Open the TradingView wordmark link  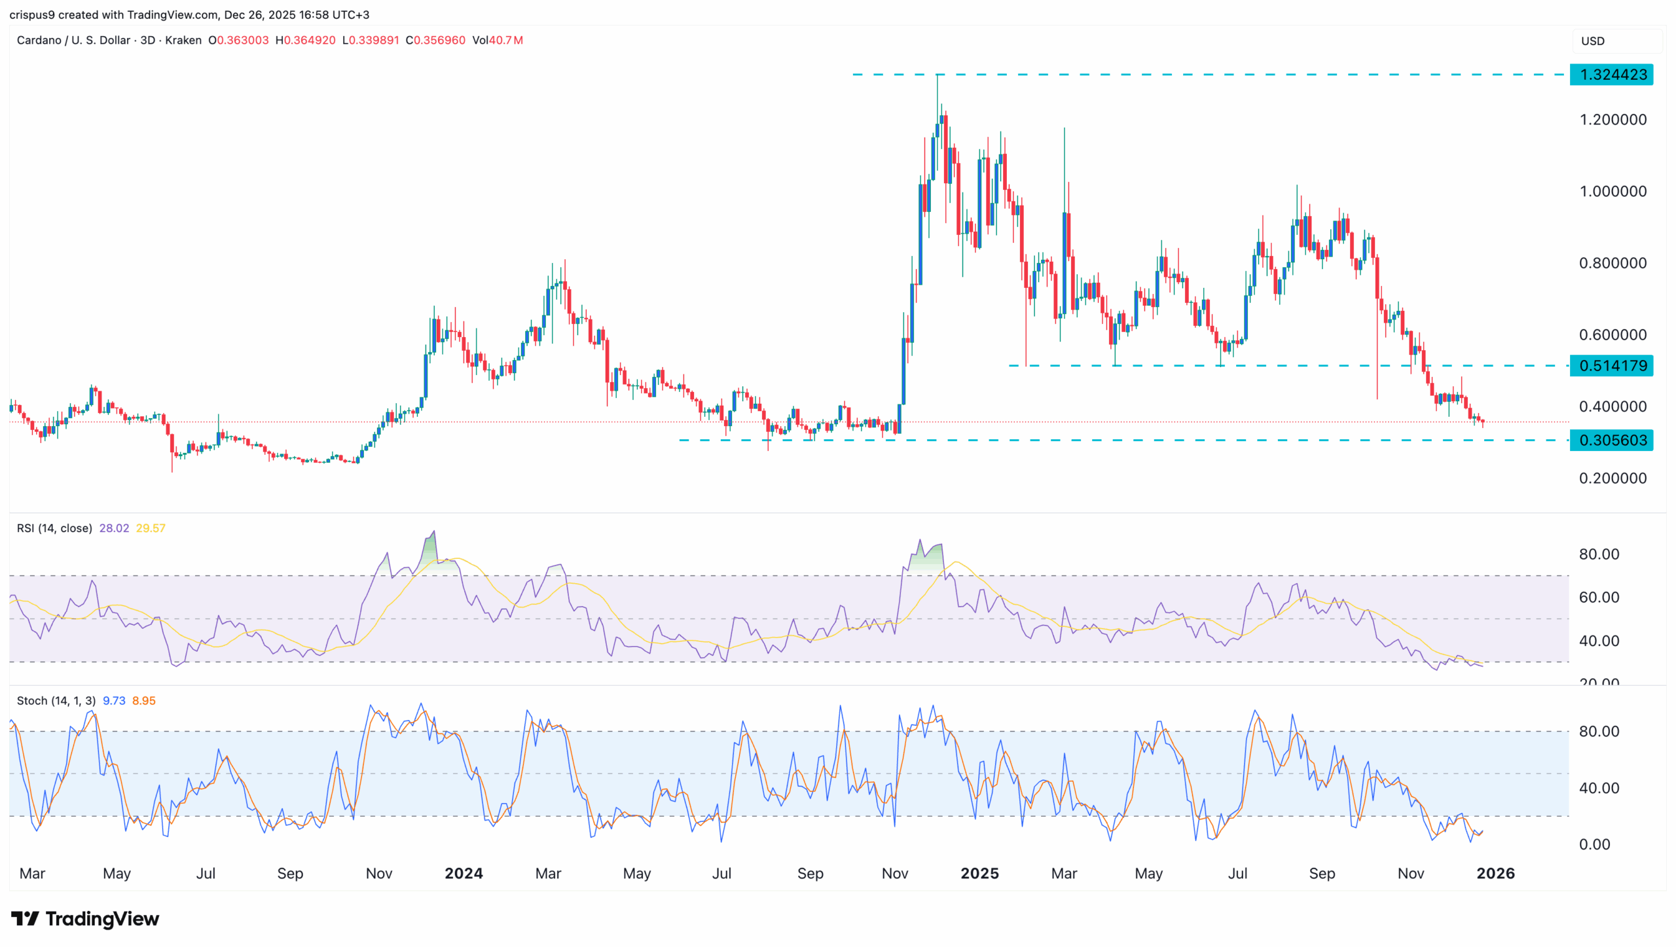point(101,918)
